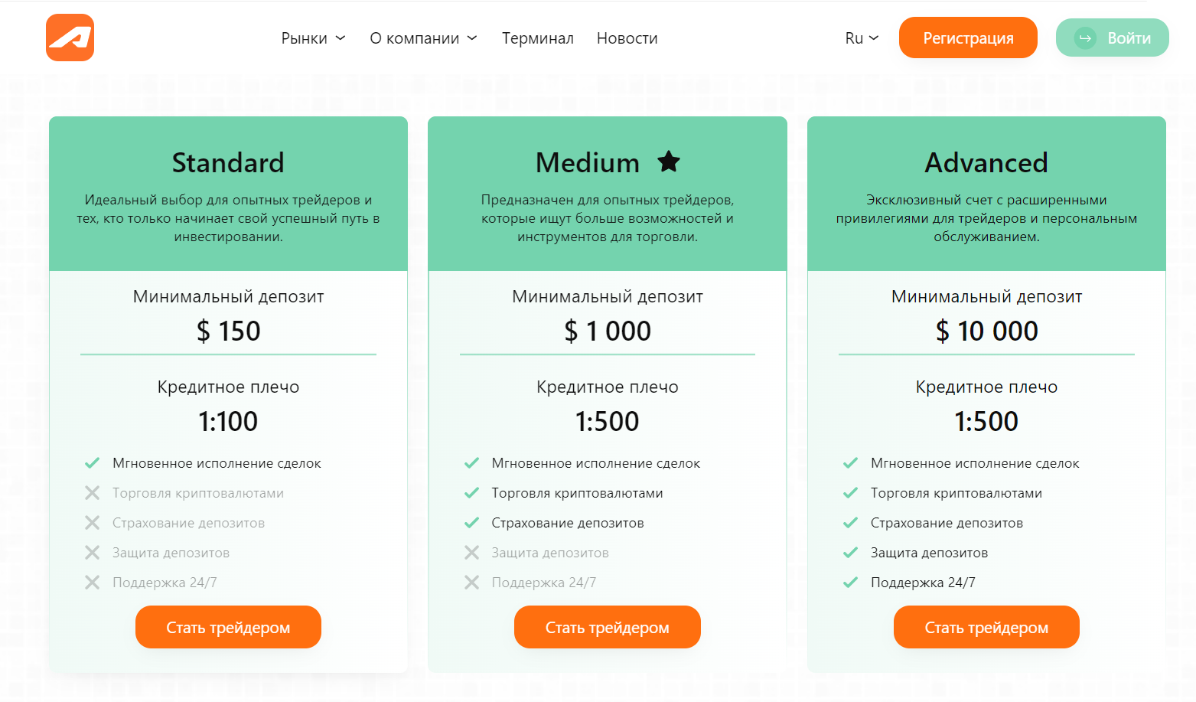This screenshot has height=702, width=1196.
Task: Open the О компании dropdown
Action: (423, 38)
